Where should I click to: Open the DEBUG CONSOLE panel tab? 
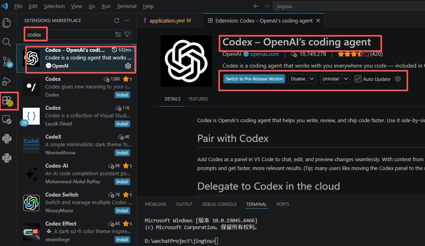click(x=219, y=204)
